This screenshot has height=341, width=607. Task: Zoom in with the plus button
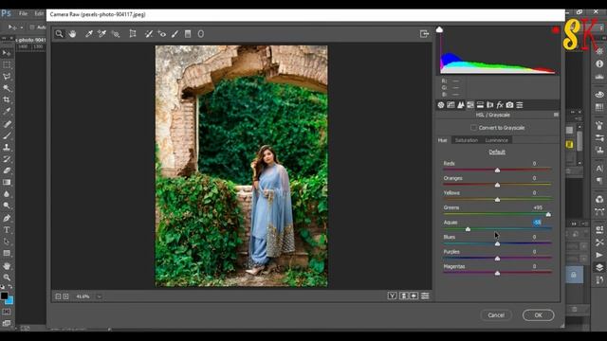pos(65,296)
